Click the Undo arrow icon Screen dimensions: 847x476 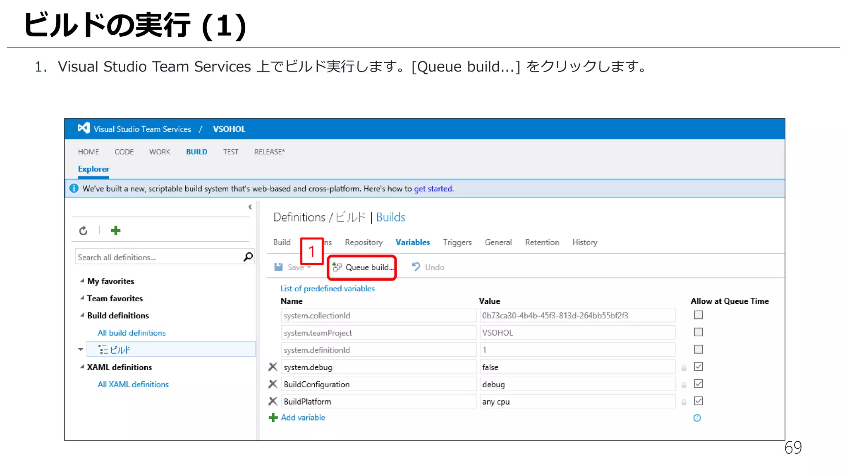416,267
